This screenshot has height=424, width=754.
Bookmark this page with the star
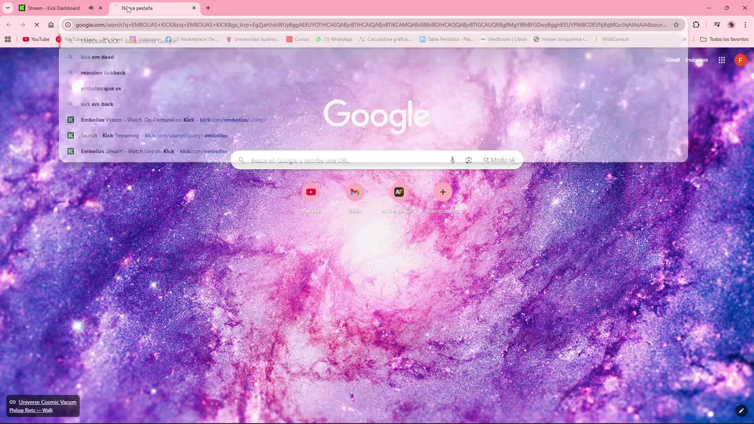click(x=676, y=25)
